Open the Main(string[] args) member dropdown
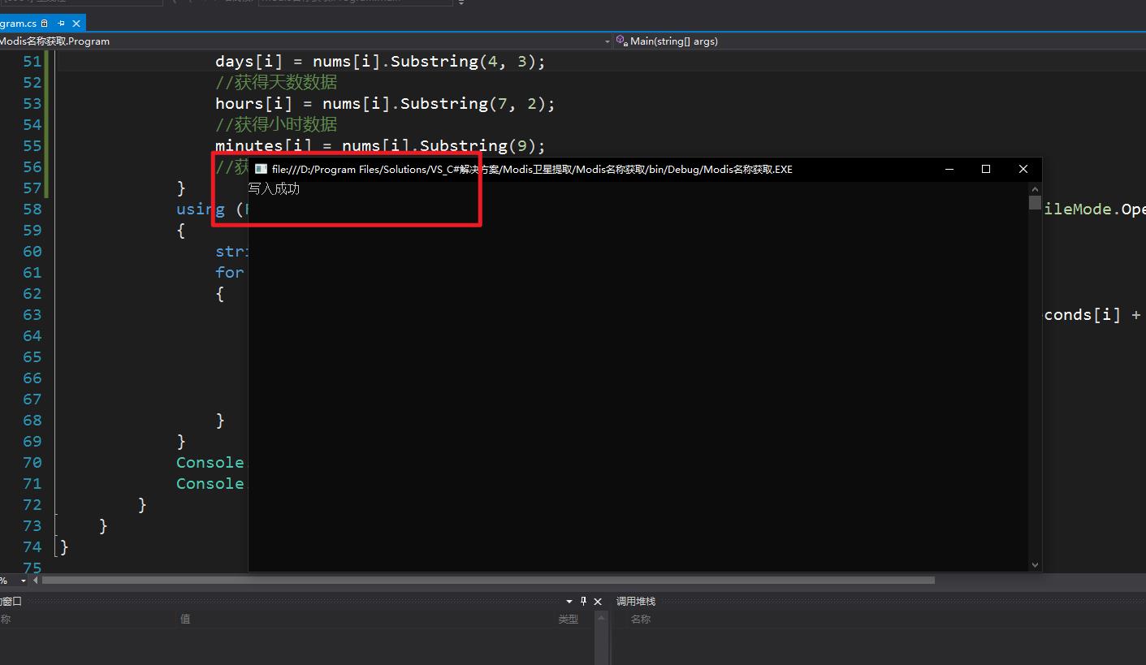The width and height of the screenshot is (1146, 665). click(x=880, y=41)
